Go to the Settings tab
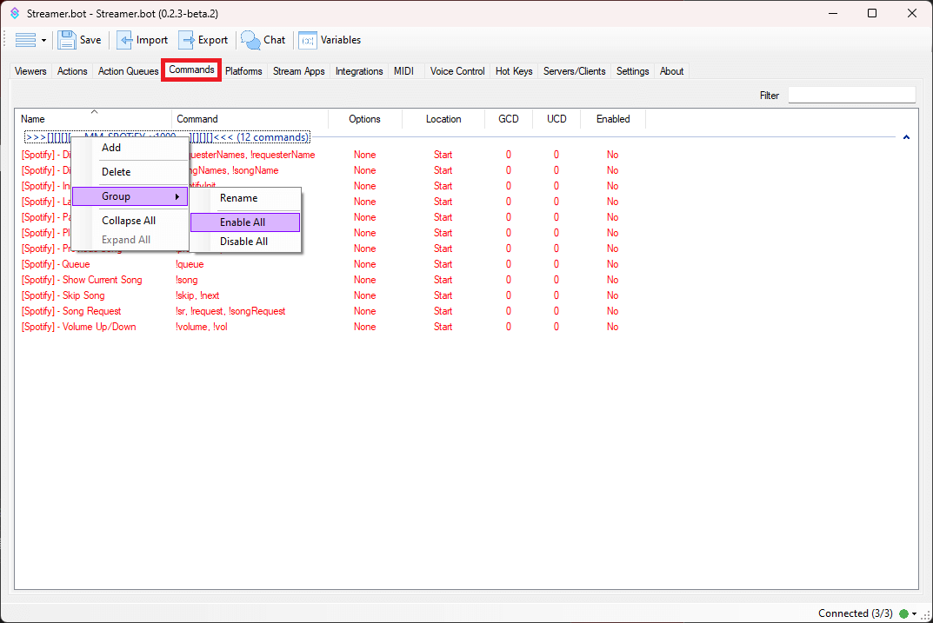The width and height of the screenshot is (933, 623). pyautogui.click(x=632, y=70)
